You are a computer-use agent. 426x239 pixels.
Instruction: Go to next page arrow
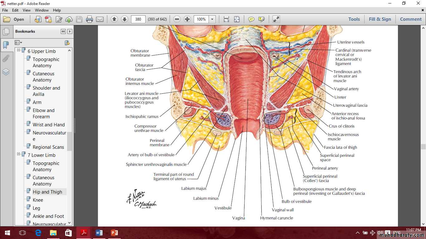(124, 19)
